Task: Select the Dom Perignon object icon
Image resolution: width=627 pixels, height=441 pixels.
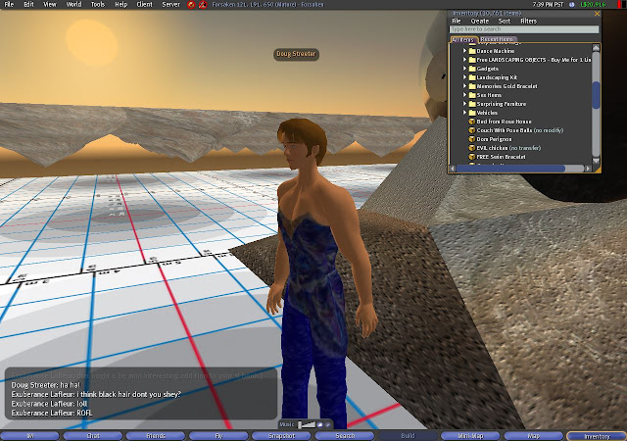Action: click(472, 139)
